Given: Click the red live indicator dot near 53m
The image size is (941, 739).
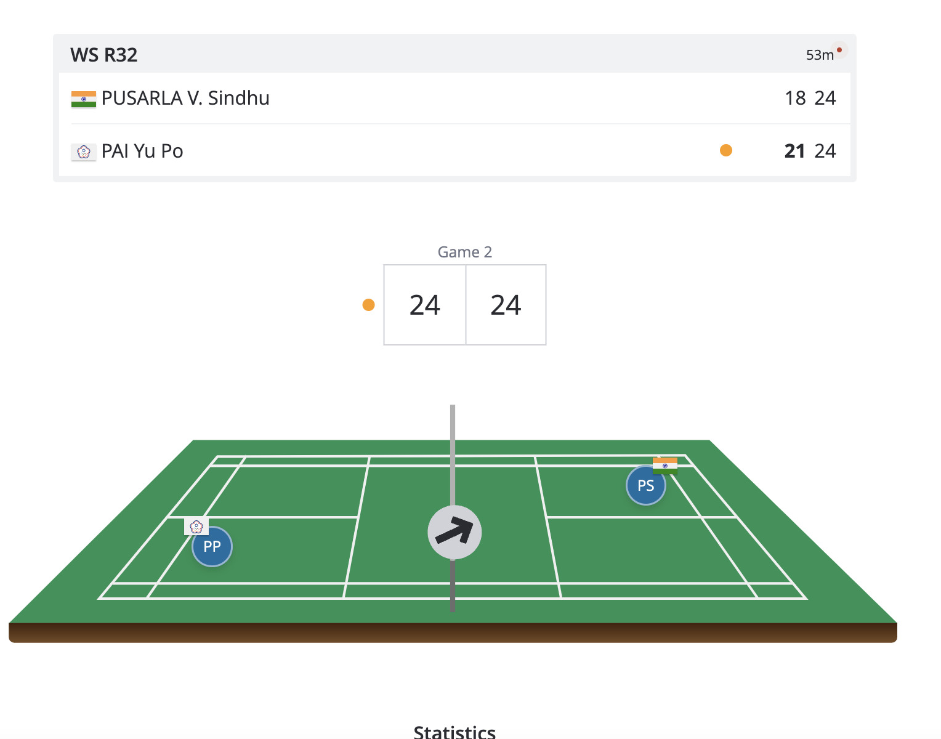Looking at the screenshot, I should coord(839,50).
